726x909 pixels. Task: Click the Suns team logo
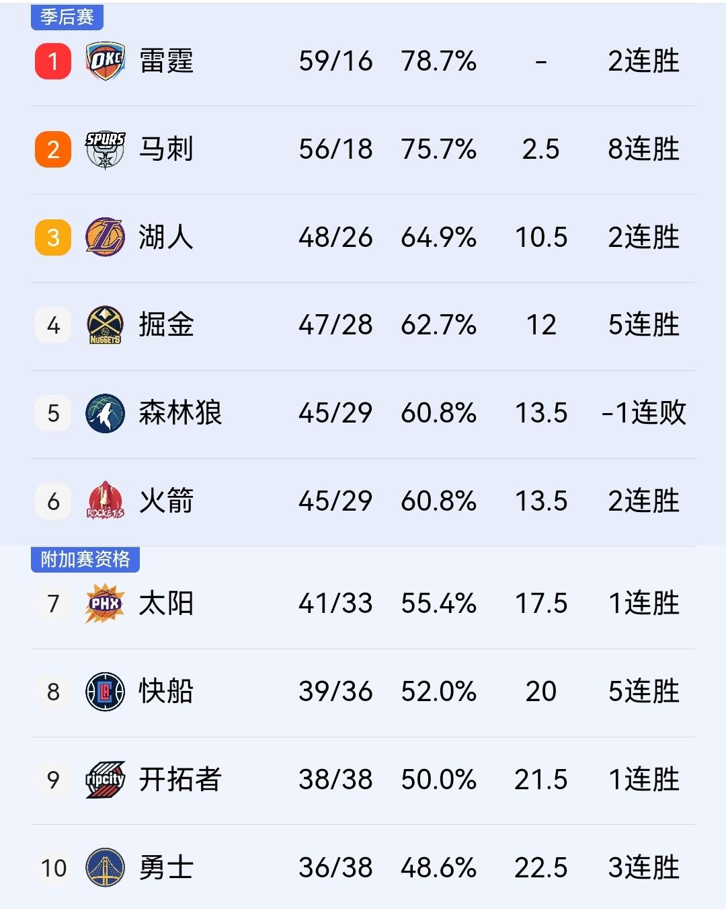[x=104, y=604]
